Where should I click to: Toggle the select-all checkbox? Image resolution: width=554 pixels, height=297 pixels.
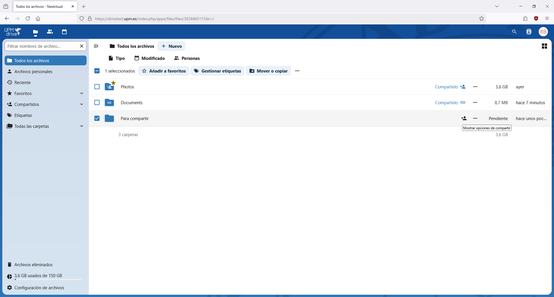pos(97,71)
